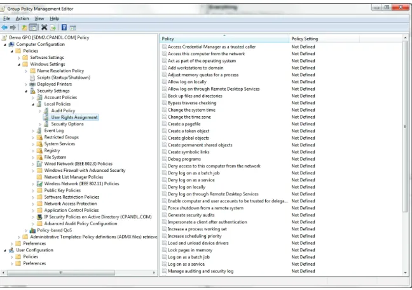
Task: Click the Back arrow toolbar icon
Action: pos(4,27)
